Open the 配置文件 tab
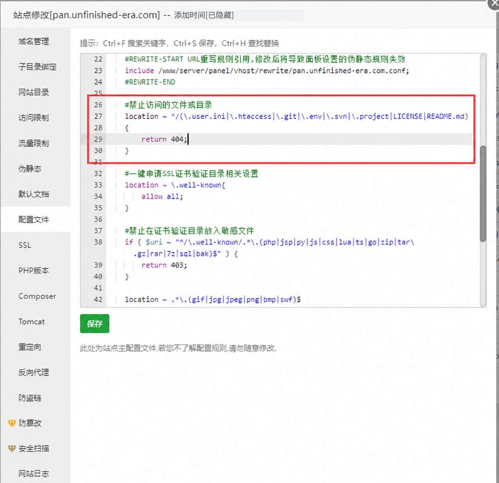Image resolution: width=499 pixels, height=483 pixels. click(x=34, y=219)
